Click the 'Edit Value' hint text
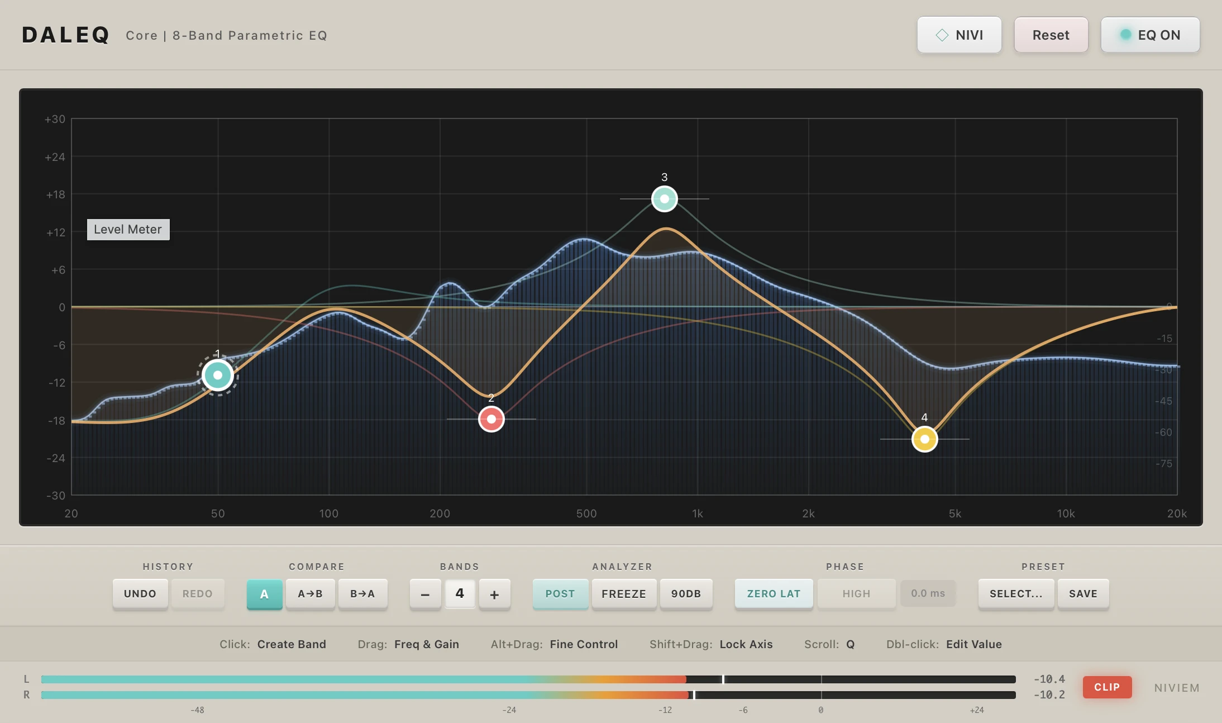 [974, 644]
